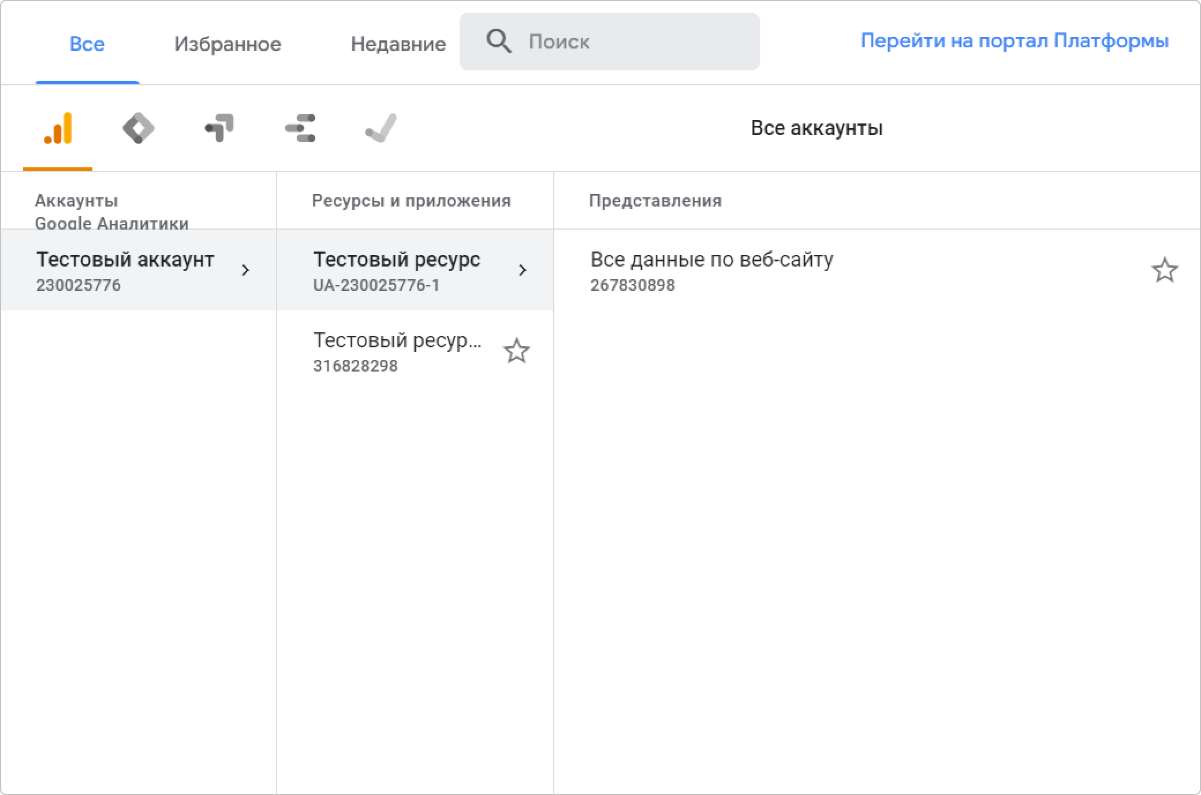The image size is (1201, 795).
Task: Expand Тестовый аккаунт with its chevron arrow
Action: point(245,270)
